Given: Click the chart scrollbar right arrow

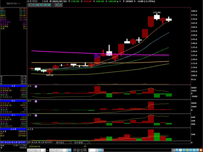Looking at the screenshot, I should [x=174, y=150].
